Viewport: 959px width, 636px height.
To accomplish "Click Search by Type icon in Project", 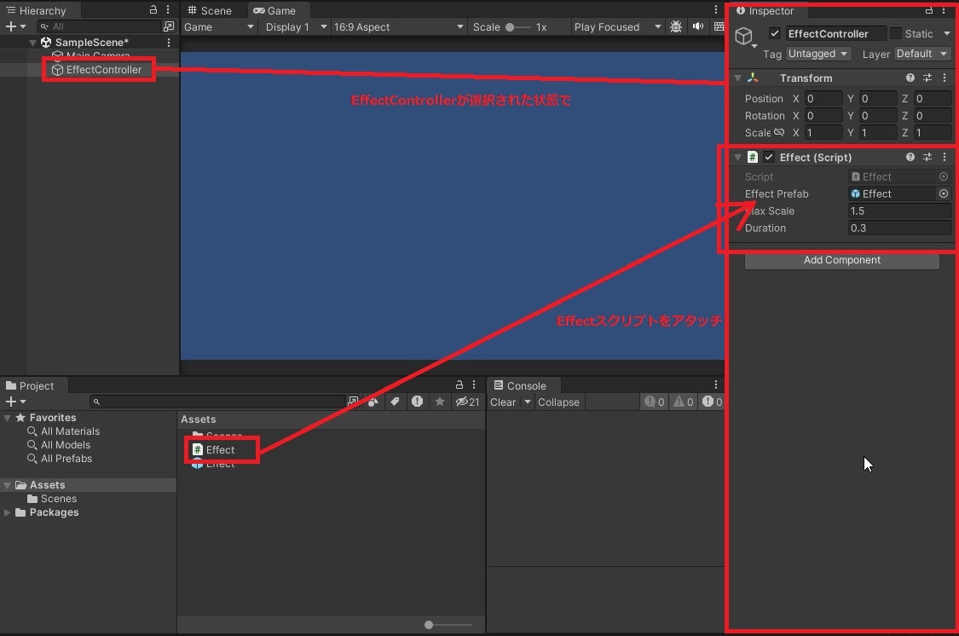I will pos(373,402).
